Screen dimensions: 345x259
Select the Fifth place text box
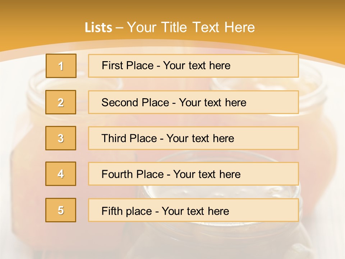click(193, 210)
